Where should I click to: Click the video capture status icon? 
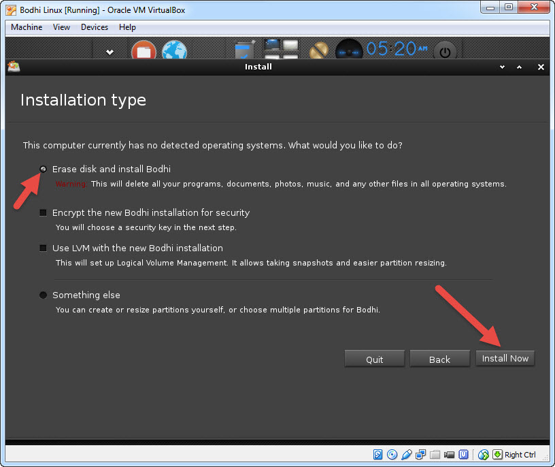point(449,455)
